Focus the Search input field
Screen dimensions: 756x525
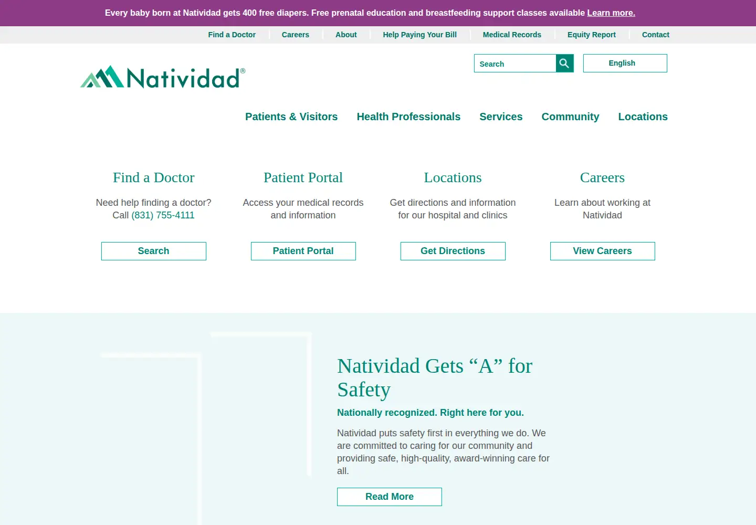coord(515,64)
